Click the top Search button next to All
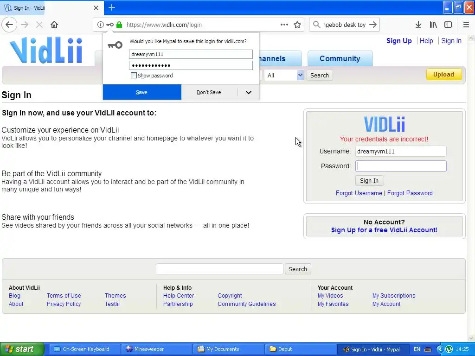 coord(320,75)
